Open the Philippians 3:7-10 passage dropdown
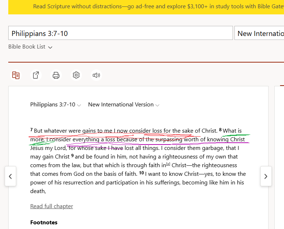The width and height of the screenshot is (284, 229). pyautogui.click(x=55, y=105)
